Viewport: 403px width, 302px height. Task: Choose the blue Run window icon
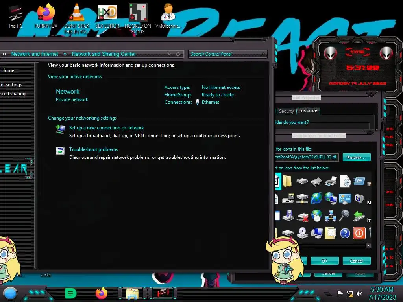click(x=359, y=181)
